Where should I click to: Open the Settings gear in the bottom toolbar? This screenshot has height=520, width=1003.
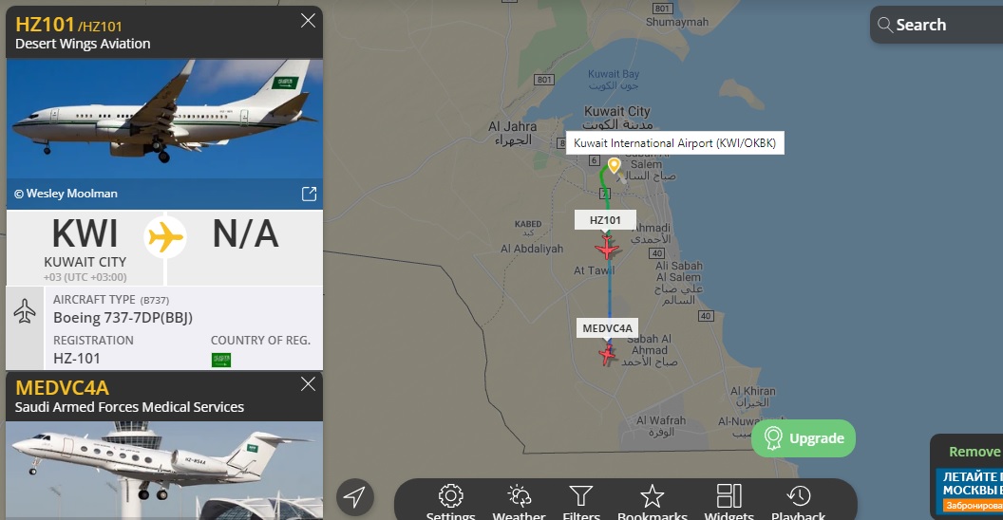click(x=450, y=496)
